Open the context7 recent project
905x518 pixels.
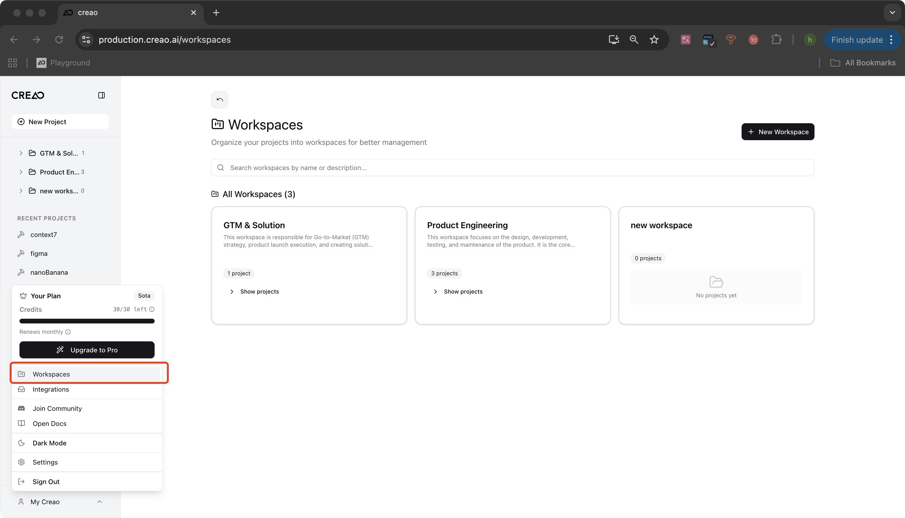pyautogui.click(x=43, y=235)
